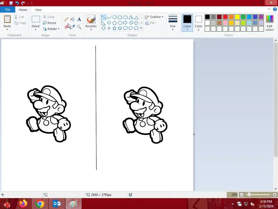The width and height of the screenshot is (278, 209).
Task: Select the Fill with color bucket tool
Action: pyautogui.click(x=73, y=19)
